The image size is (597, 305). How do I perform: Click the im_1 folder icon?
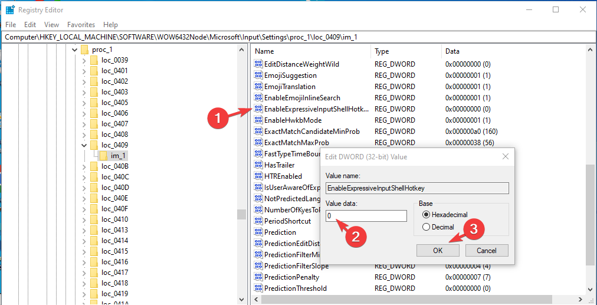pos(104,155)
